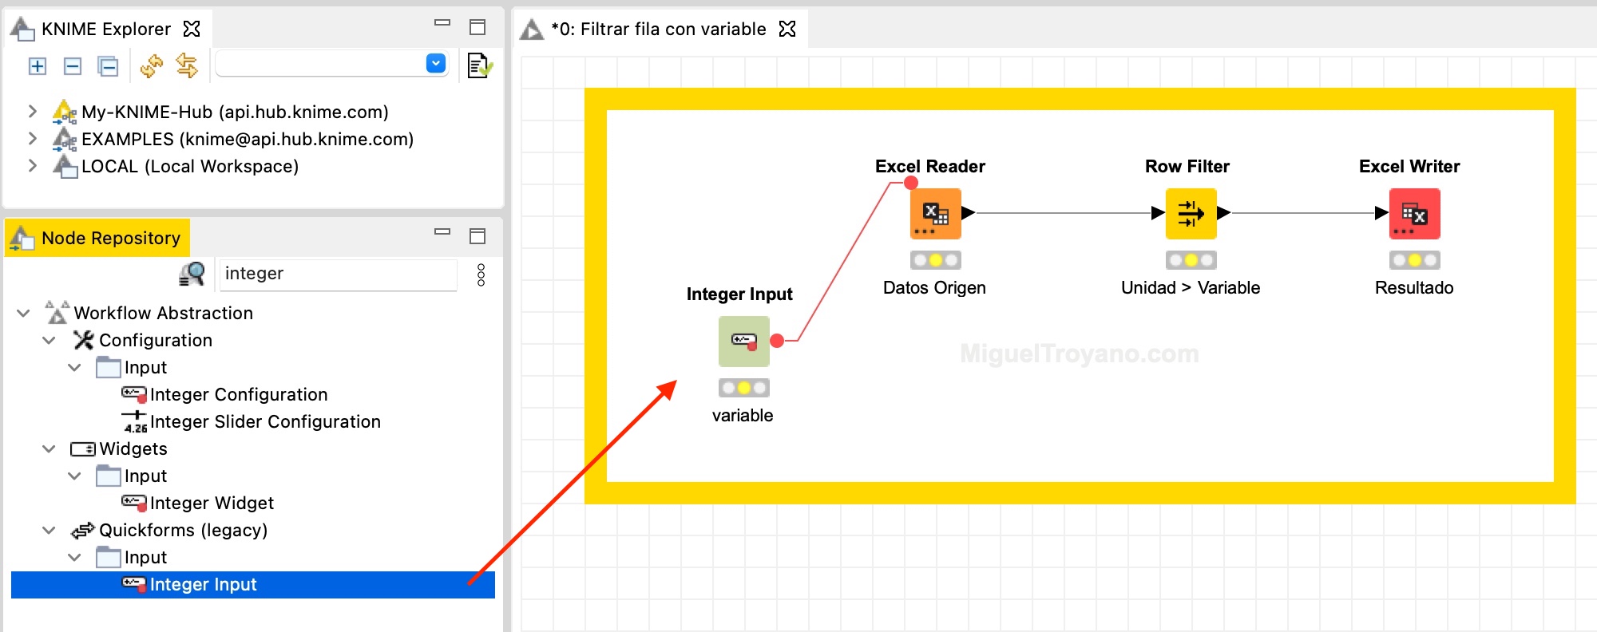Screen dimensions: 1597x632
Task: Click the Explorer preferences checklist icon
Action: pyautogui.click(x=479, y=65)
